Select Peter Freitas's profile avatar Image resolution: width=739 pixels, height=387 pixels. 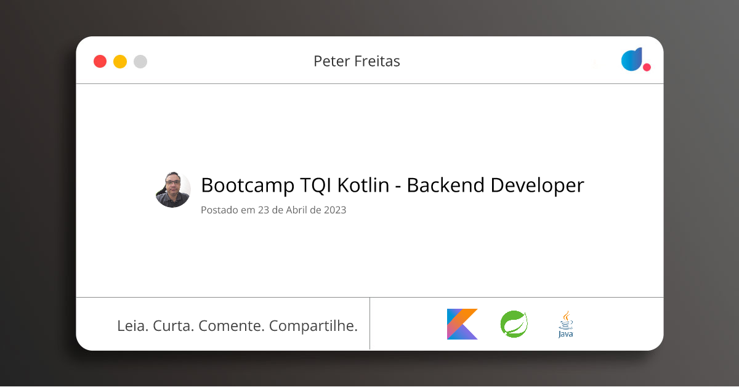pyautogui.click(x=173, y=189)
